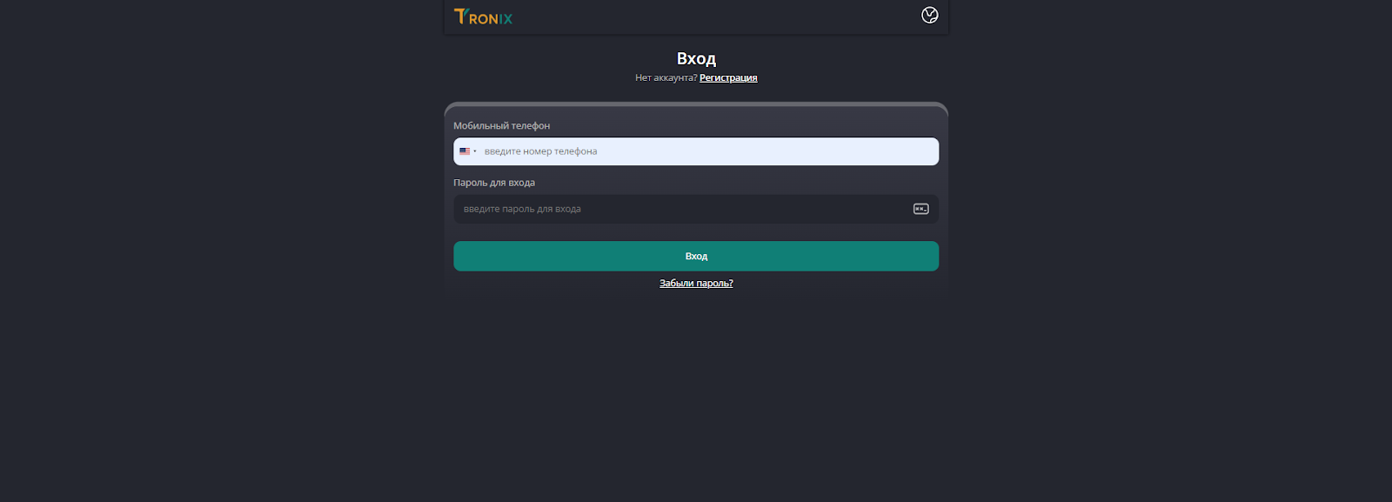Click the placeholder введите пароль для входа
The width and height of the screenshot is (1392, 502).
pos(522,209)
